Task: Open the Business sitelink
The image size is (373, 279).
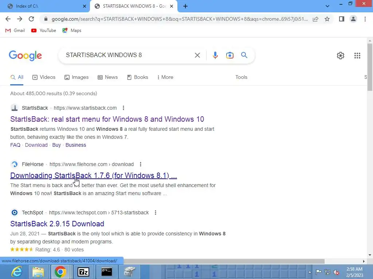Action: pos(76,145)
